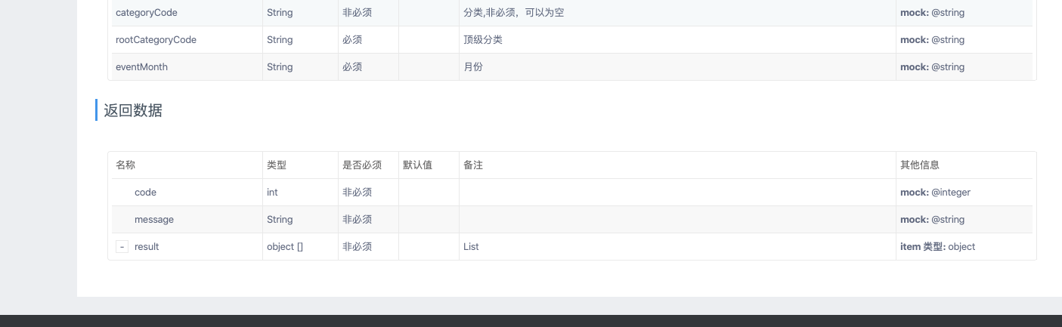
Task: Click the 类型 column header
Action: pos(277,165)
